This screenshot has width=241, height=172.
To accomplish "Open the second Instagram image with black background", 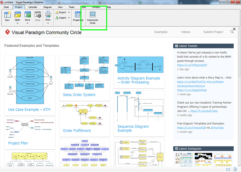I will pyautogui.click(x=203, y=160).
